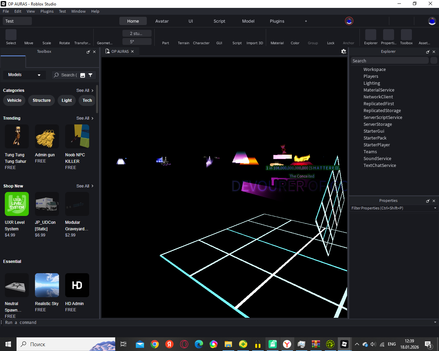Click the Explorer search field

(x=390, y=61)
